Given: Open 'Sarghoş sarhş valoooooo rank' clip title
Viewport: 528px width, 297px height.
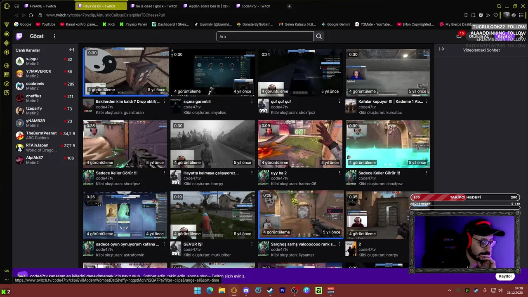Looking at the screenshot, I should pos(303,244).
